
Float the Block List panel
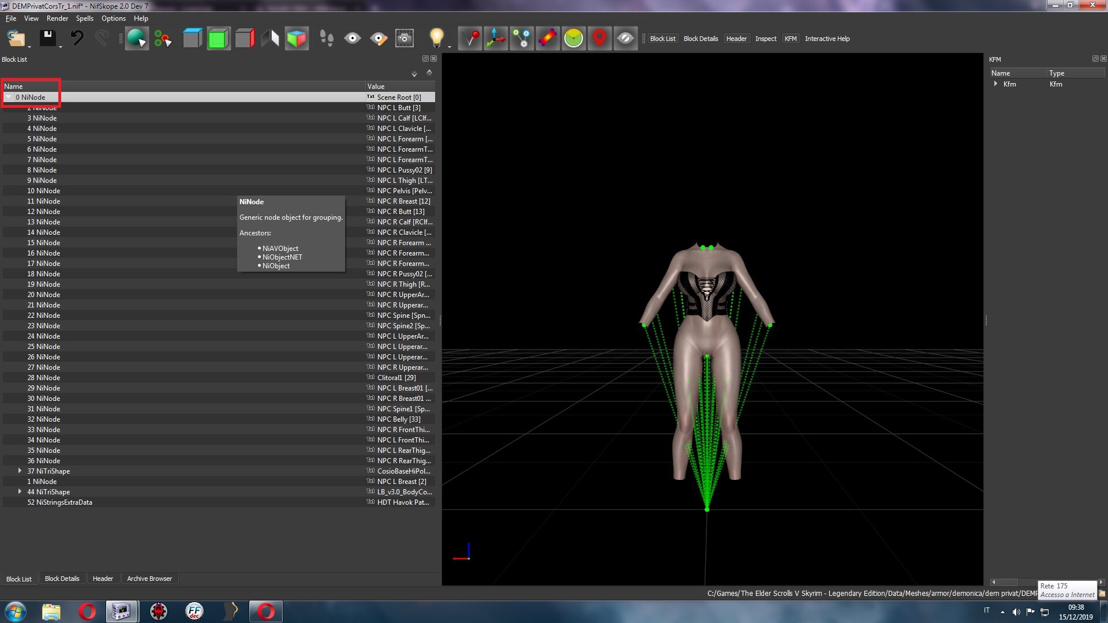(x=425, y=59)
